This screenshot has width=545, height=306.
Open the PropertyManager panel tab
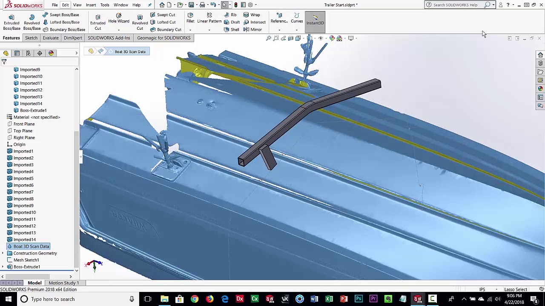click(17, 53)
